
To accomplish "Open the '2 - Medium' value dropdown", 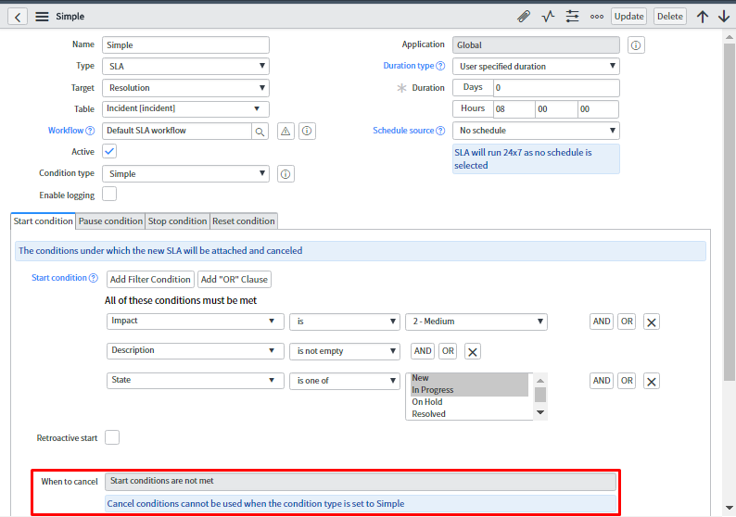I will tap(476, 322).
